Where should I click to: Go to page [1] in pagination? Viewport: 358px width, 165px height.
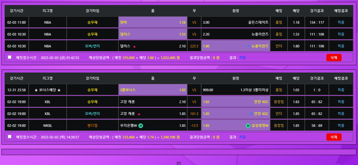click(179, 163)
